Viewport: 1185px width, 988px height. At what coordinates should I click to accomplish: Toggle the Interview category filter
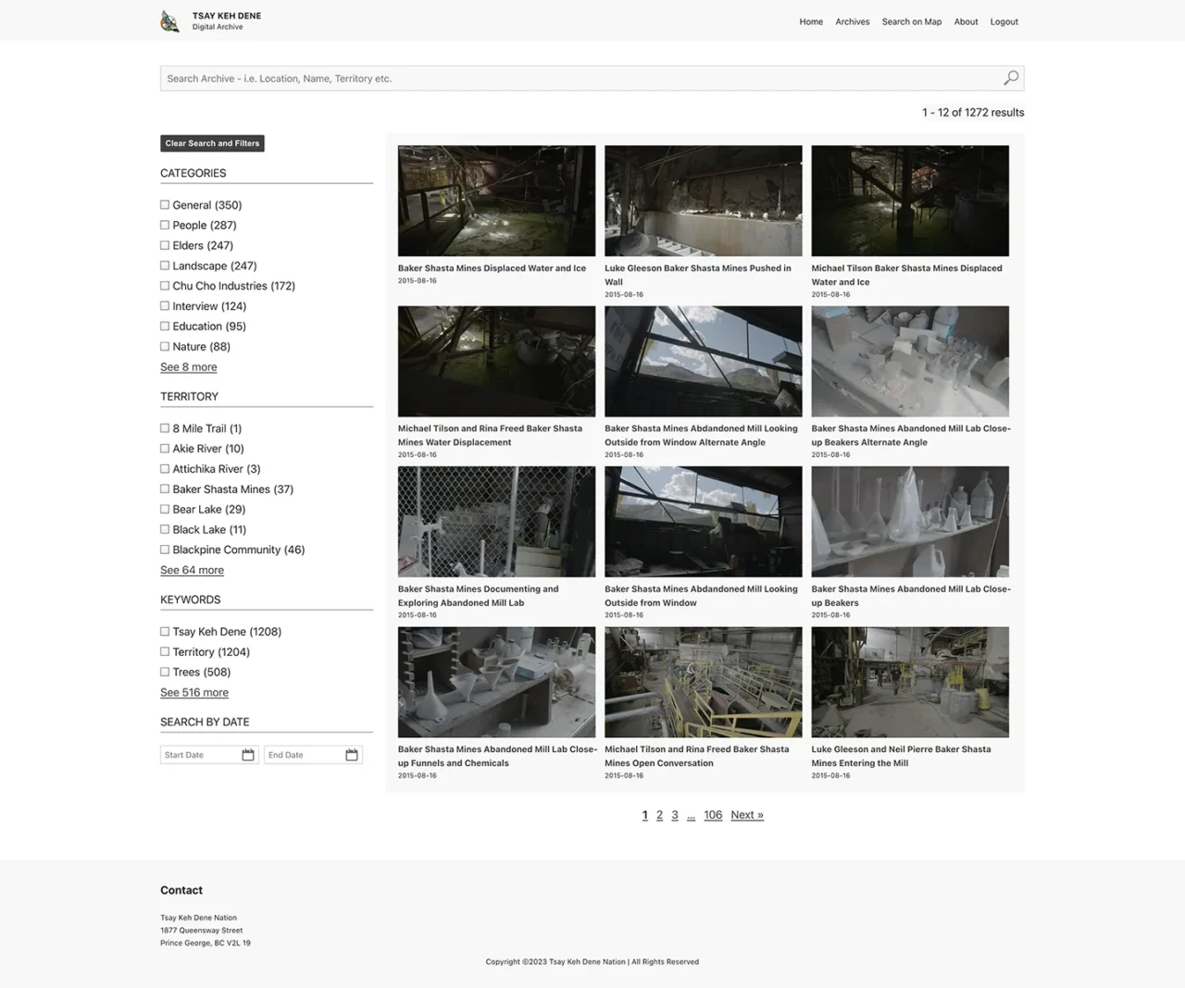pyautogui.click(x=165, y=306)
